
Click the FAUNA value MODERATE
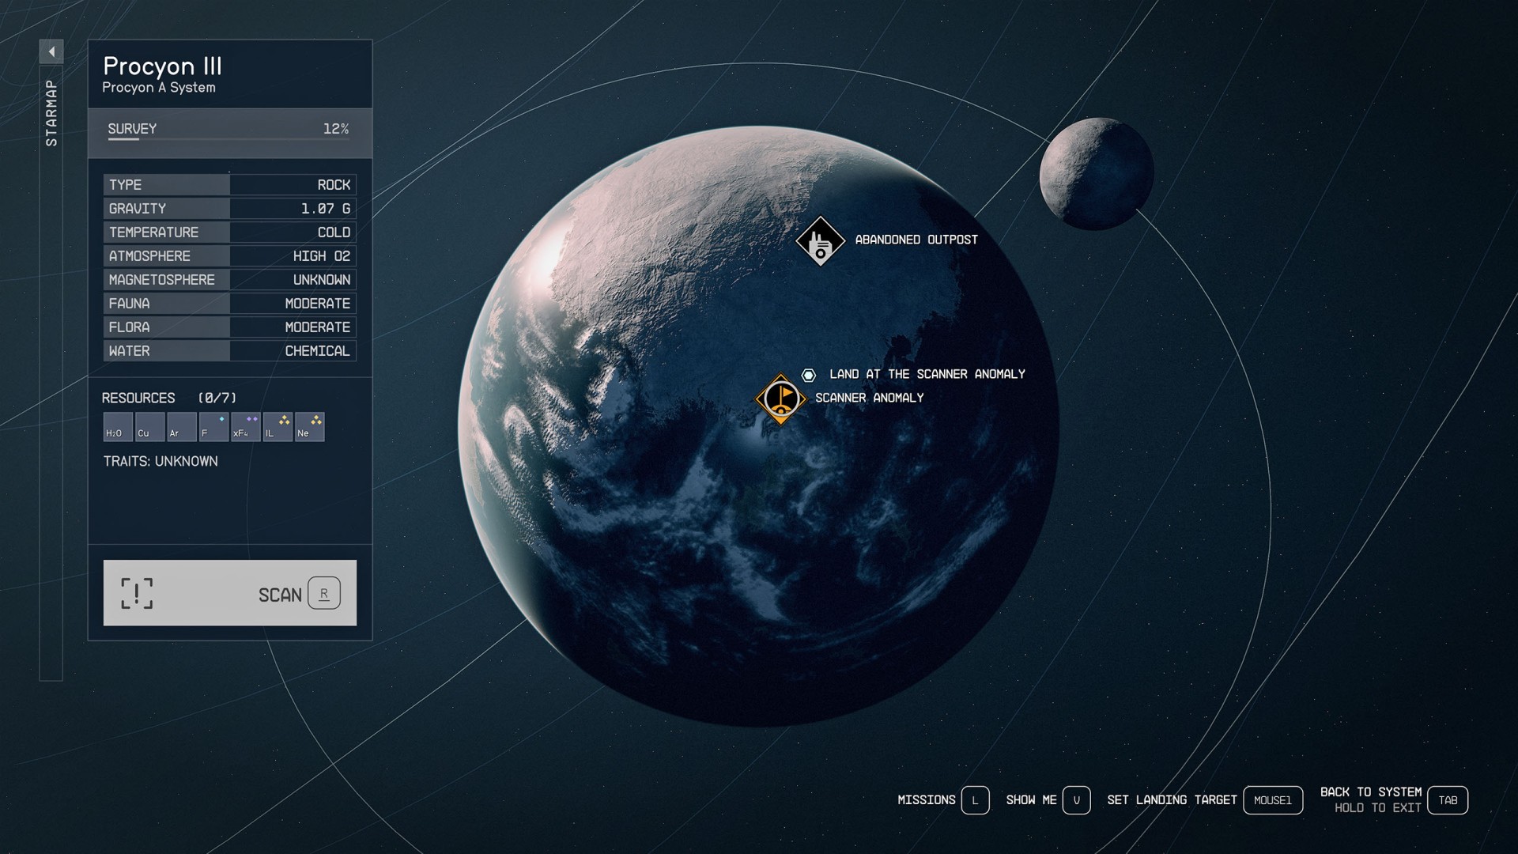317,304
